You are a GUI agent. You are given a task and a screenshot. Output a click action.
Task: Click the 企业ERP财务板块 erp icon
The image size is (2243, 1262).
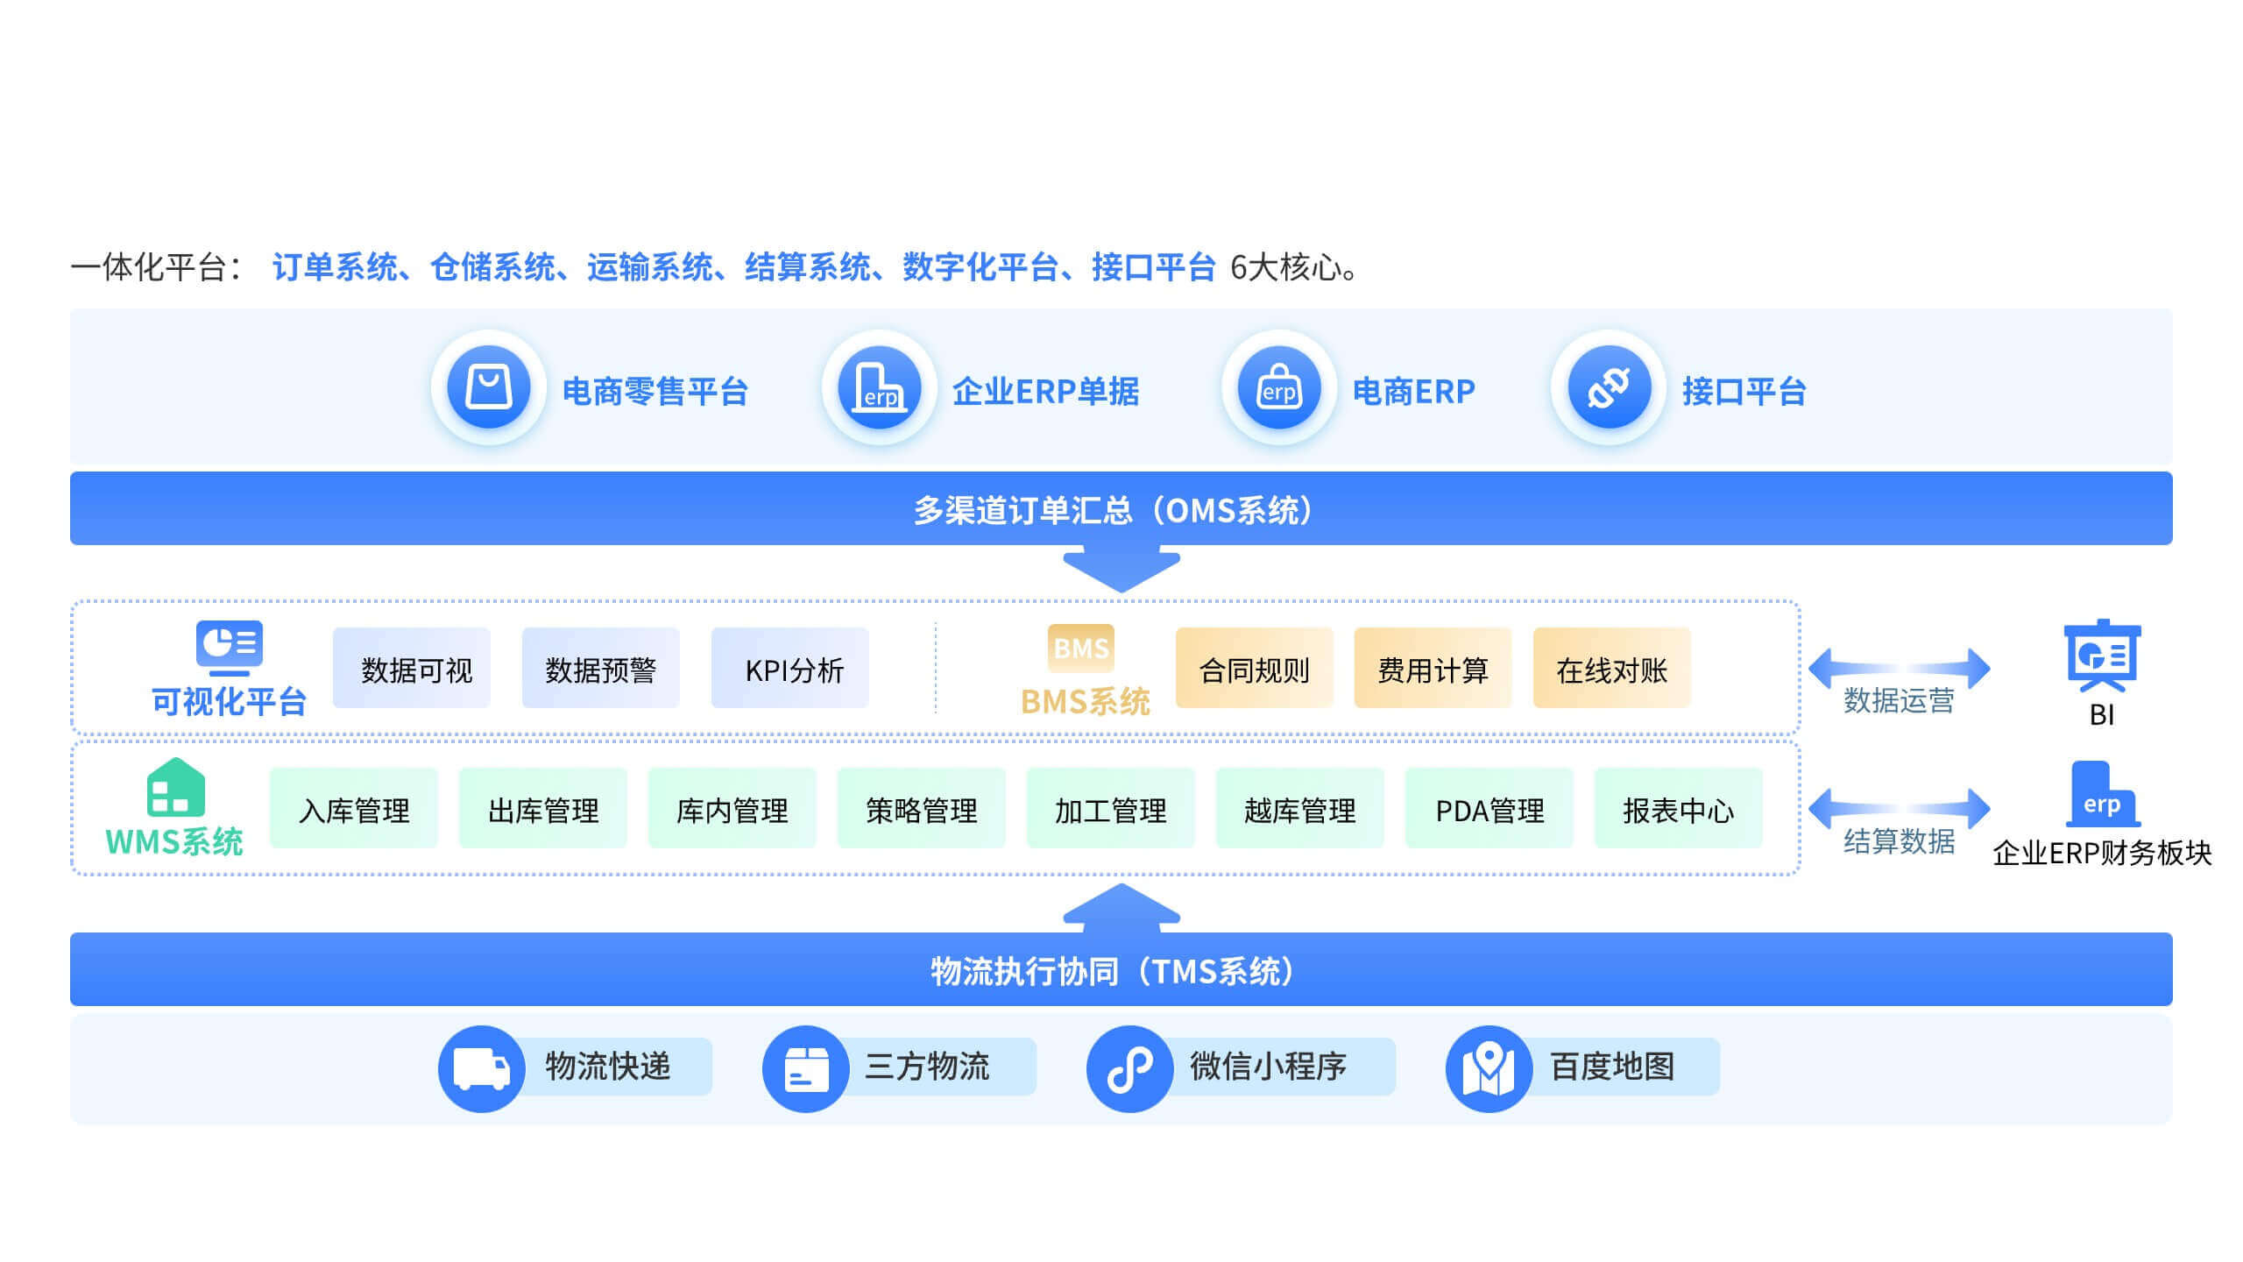point(2102,794)
